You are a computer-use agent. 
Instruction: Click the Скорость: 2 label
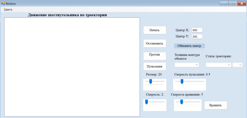tap(154, 94)
